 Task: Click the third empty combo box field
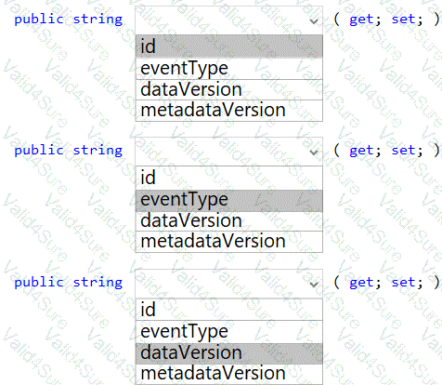[228, 284]
